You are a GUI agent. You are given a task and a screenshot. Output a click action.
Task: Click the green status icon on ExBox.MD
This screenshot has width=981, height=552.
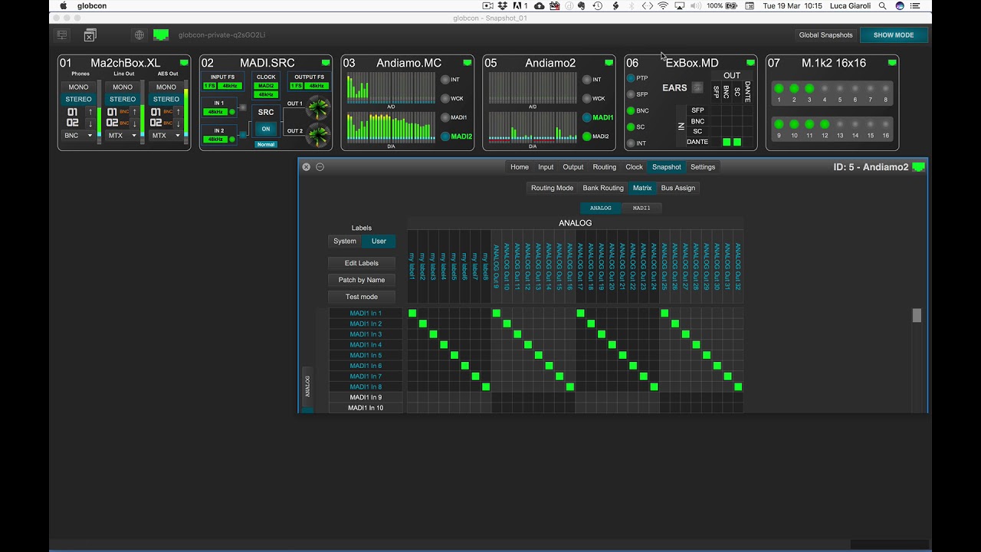(750, 63)
